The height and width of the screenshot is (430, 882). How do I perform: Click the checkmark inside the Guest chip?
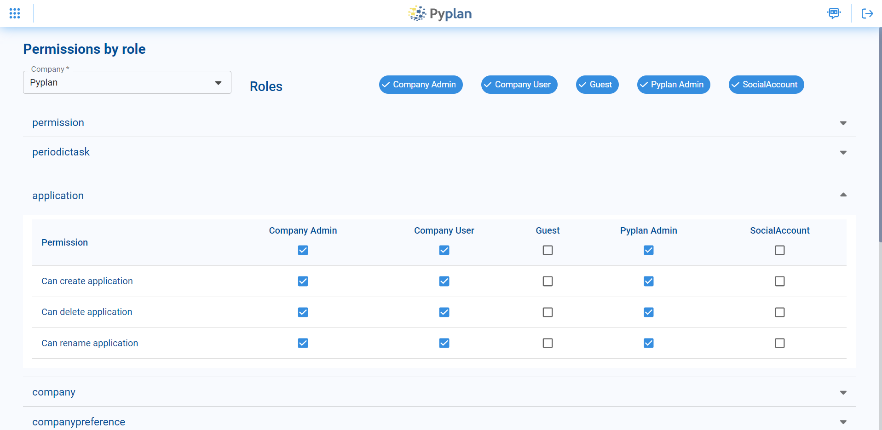tap(582, 85)
